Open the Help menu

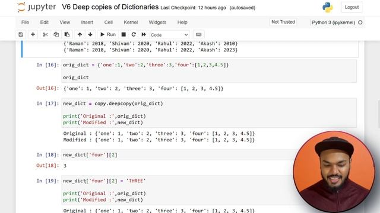tap(182, 22)
